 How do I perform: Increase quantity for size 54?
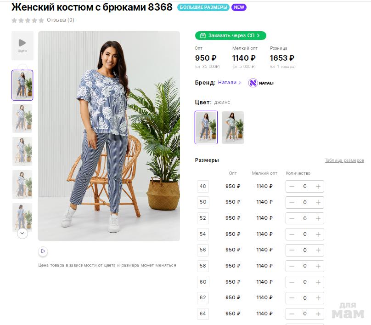pos(318,234)
